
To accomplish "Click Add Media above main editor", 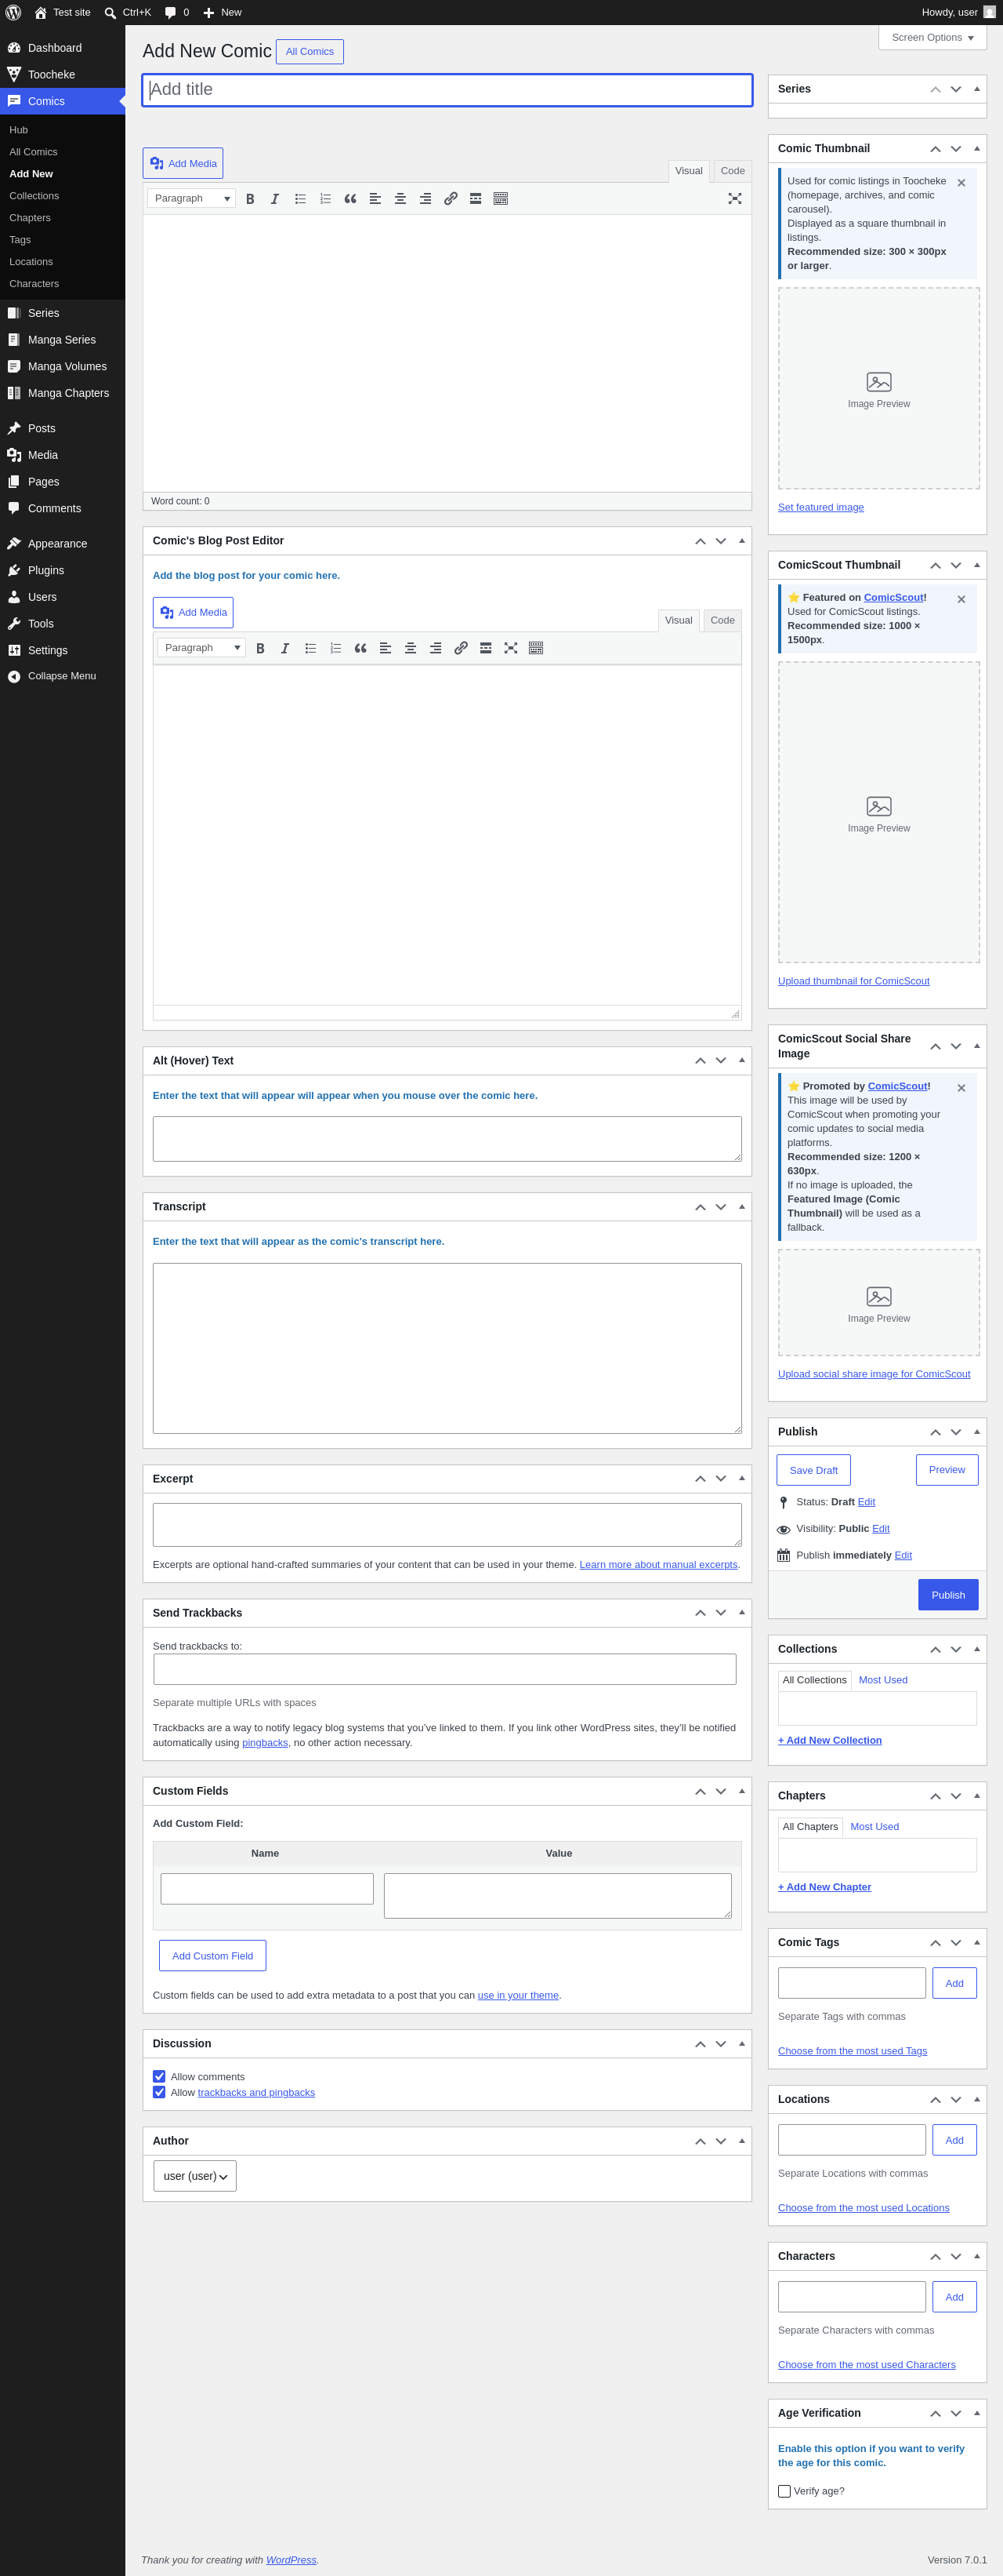I will (183, 164).
